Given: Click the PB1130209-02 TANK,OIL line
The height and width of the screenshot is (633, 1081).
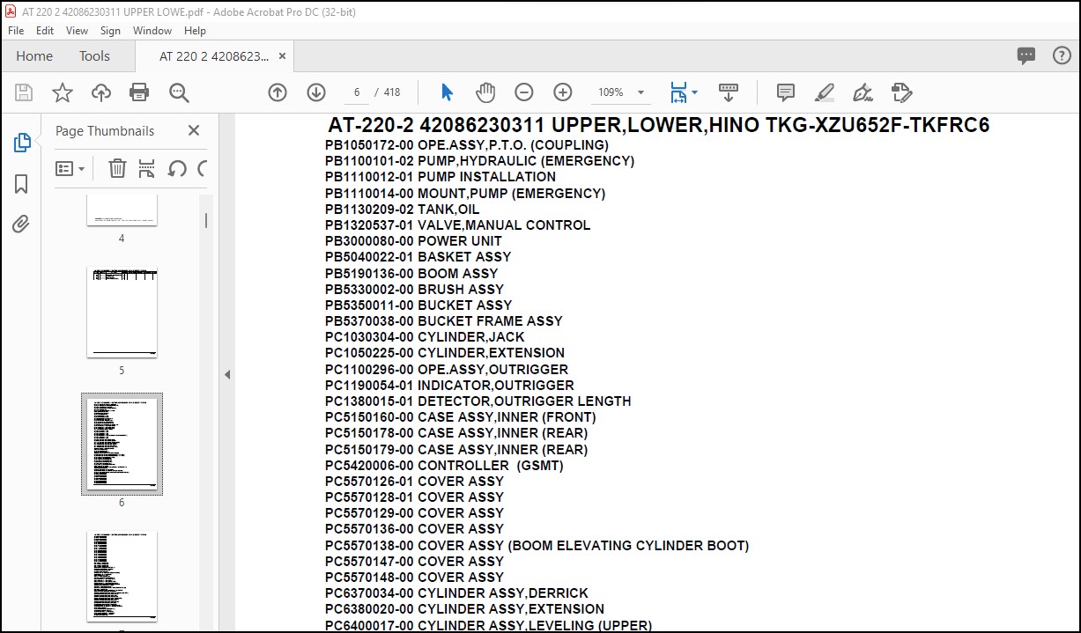Looking at the screenshot, I should click(x=403, y=209).
